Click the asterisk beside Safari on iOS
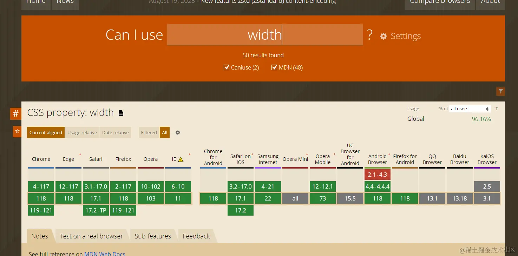 pyautogui.click(x=252, y=155)
